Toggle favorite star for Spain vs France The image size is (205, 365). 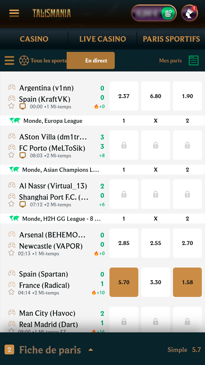point(11,292)
